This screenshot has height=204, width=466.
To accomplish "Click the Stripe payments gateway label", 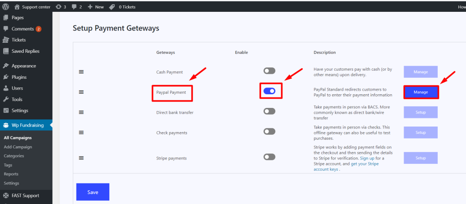I will tap(172, 158).
